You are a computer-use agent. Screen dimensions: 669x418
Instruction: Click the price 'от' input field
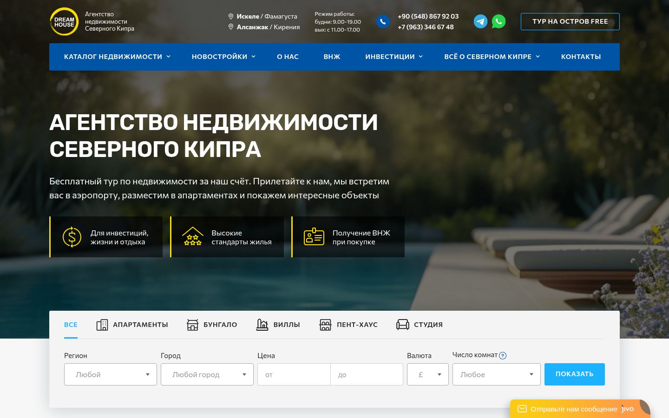coord(294,374)
